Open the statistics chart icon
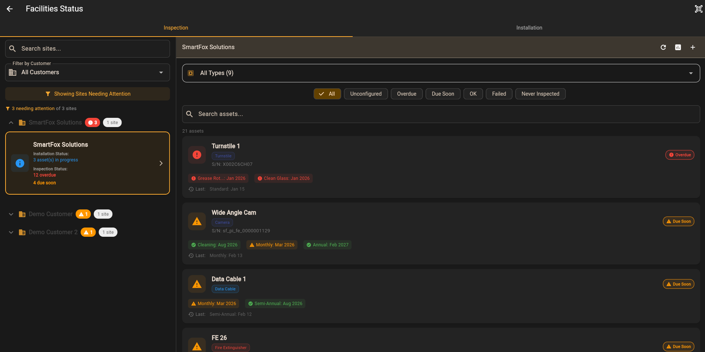705x352 pixels. pyautogui.click(x=678, y=47)
